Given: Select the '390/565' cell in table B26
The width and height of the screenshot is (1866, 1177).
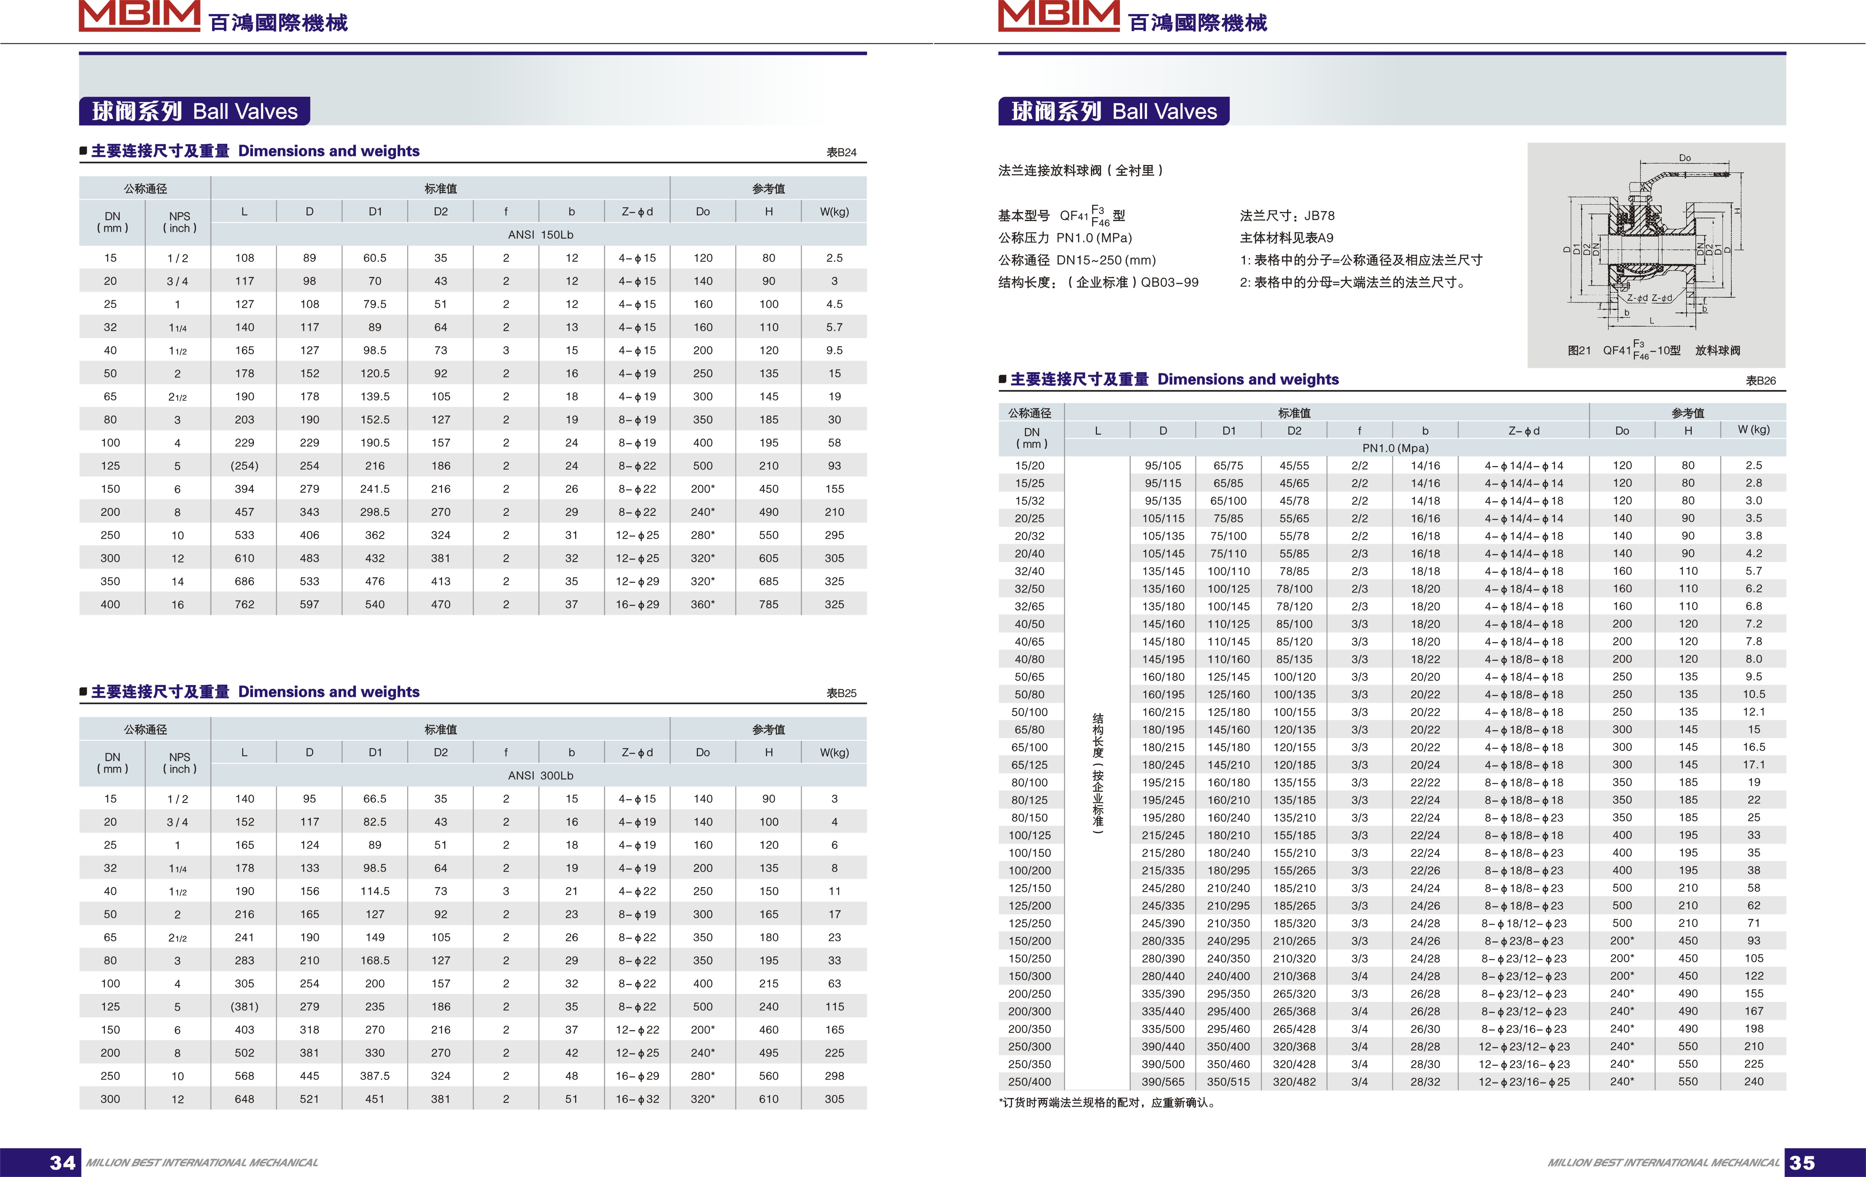Looking at the screenshot, I should click(x=1163, y=1082).
